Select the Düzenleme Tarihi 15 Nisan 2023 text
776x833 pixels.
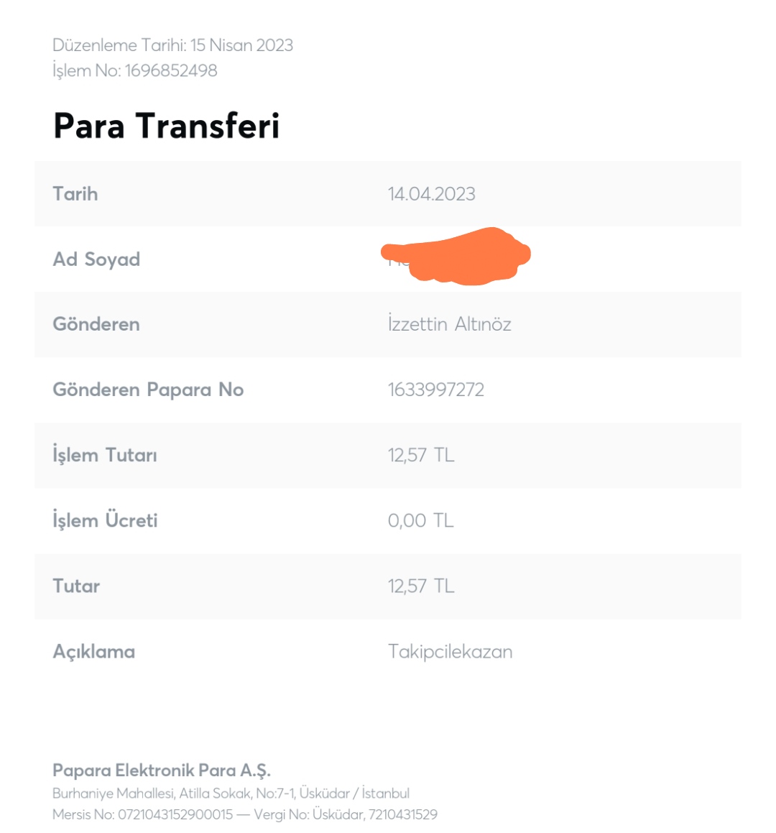click(x=172, y=45)
